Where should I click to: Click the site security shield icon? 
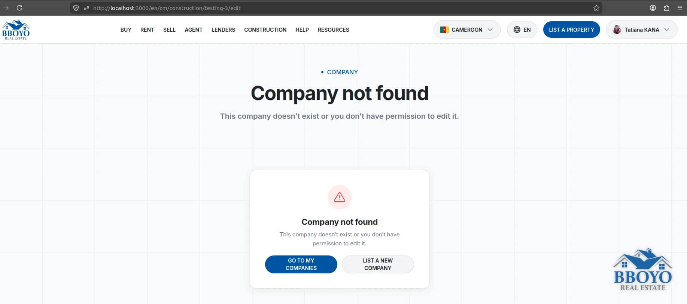coord(76,8)
